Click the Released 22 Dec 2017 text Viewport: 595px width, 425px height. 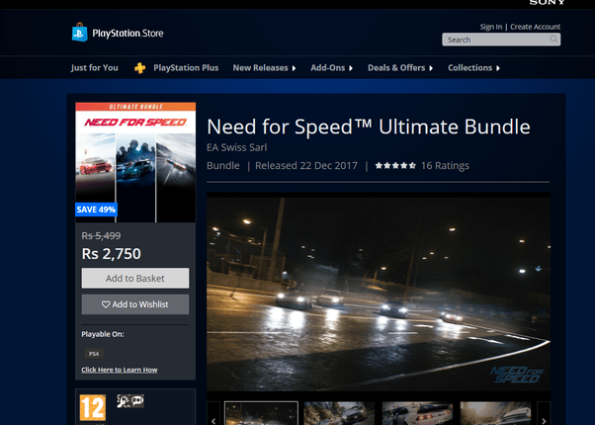click(306, 165)
